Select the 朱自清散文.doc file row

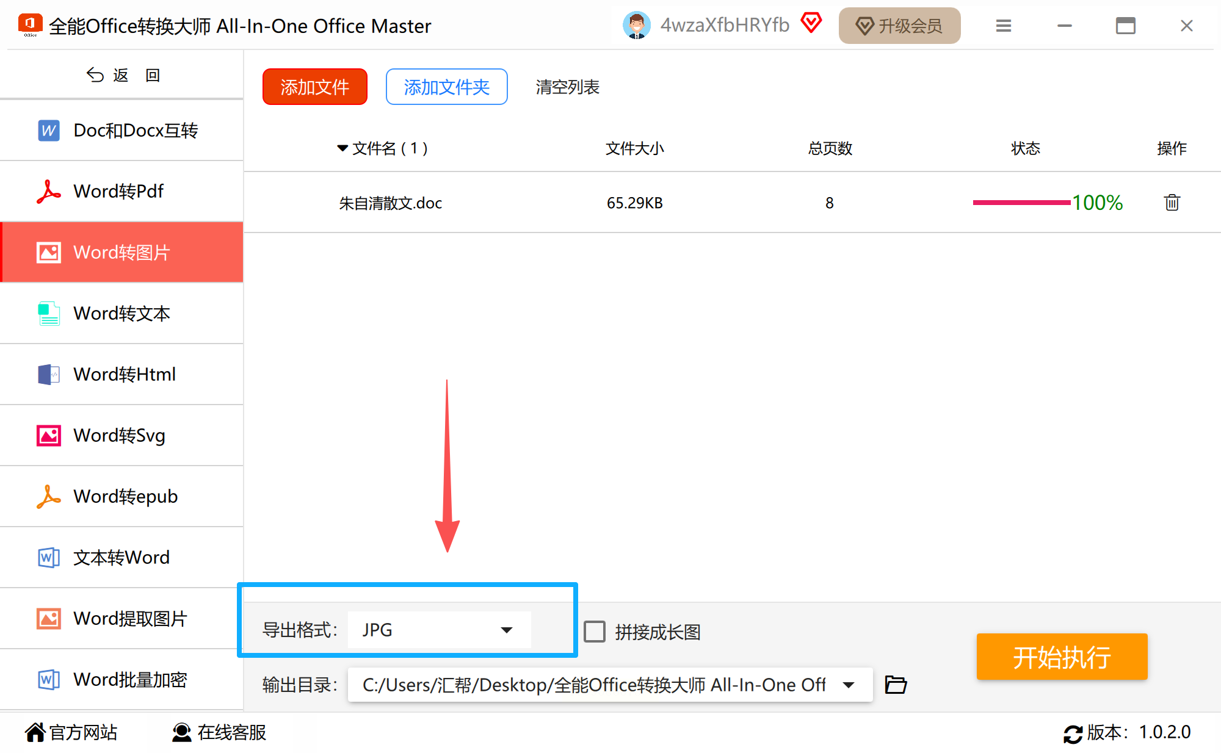(x=391, y=203)
